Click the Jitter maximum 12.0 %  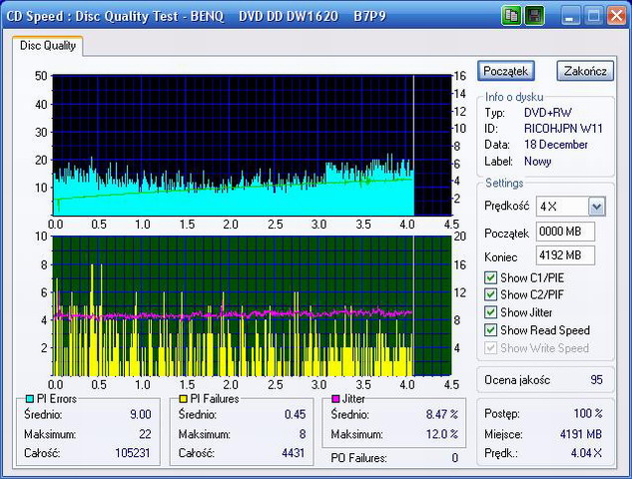442,434
